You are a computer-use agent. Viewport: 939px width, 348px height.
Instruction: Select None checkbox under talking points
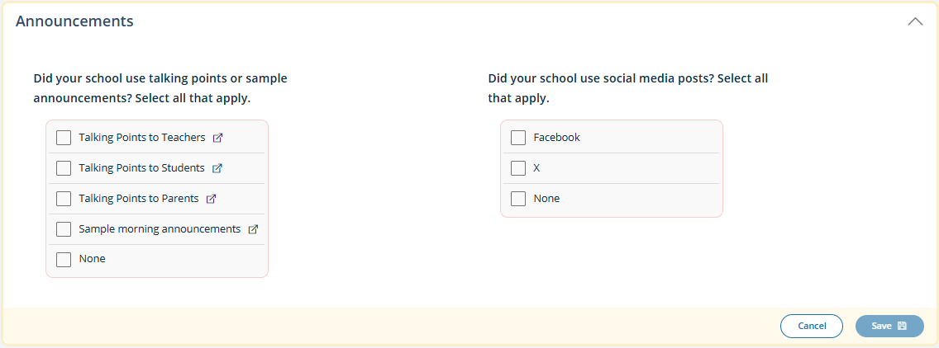tap(64, 259)
